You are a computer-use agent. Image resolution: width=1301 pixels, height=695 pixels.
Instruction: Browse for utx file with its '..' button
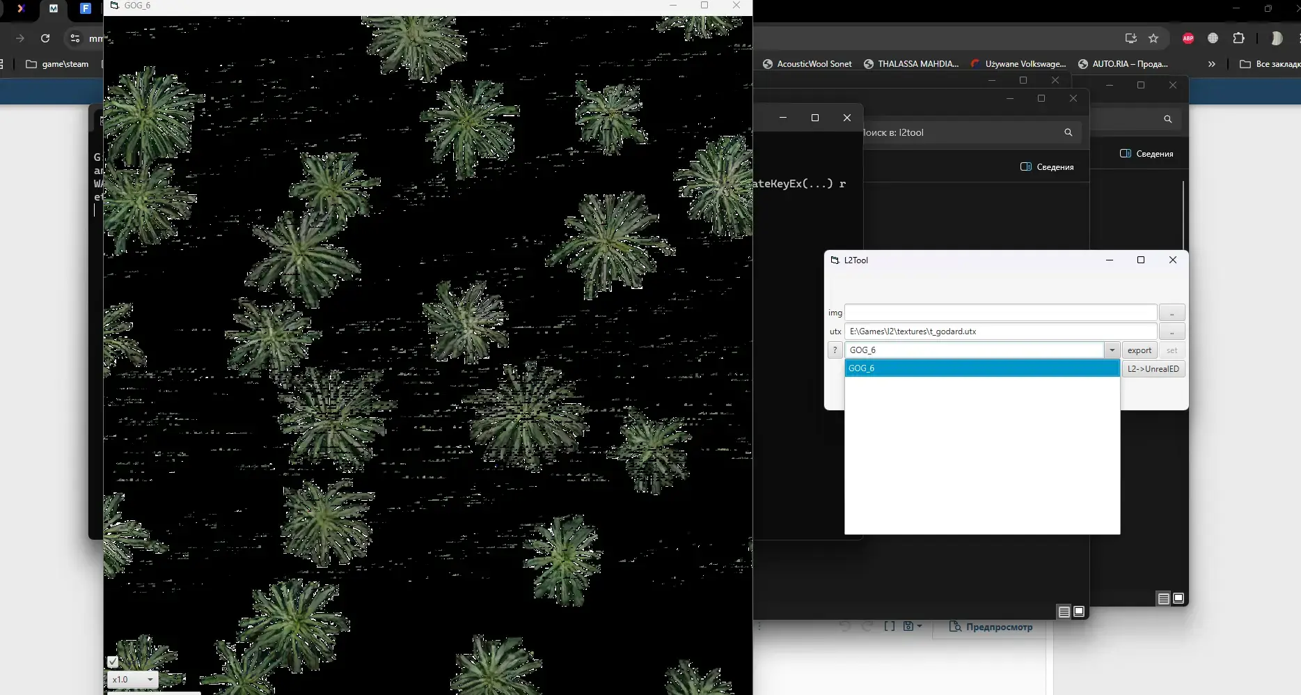1172,331
